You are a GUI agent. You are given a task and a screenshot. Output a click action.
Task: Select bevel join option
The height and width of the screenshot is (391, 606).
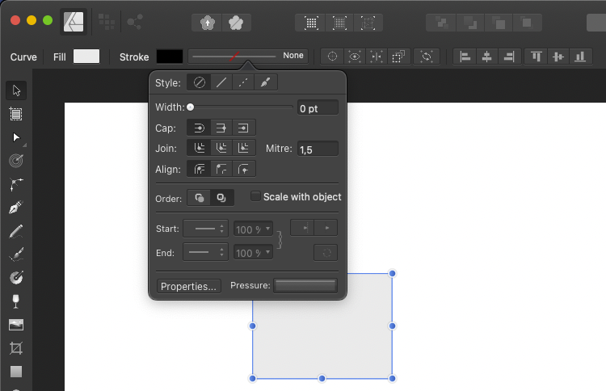244,148
